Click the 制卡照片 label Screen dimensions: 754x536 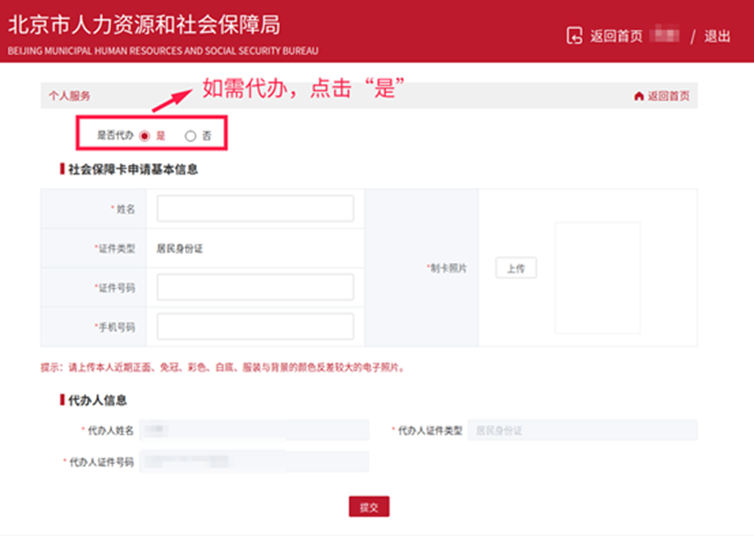point(447,268)
